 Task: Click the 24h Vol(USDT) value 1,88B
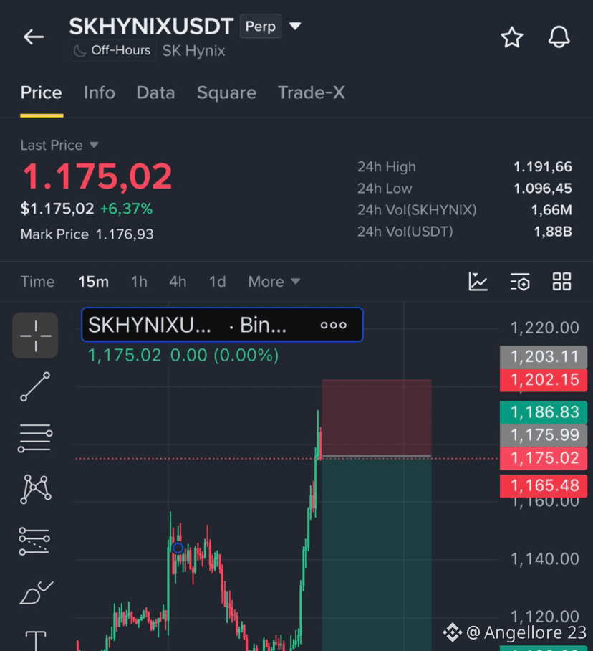click(553, 232)
